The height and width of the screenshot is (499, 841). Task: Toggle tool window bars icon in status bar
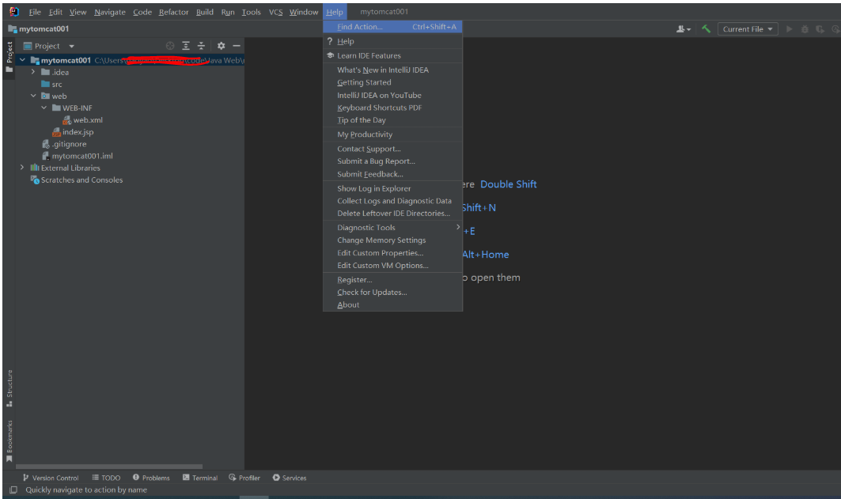(x=13, y=490)
